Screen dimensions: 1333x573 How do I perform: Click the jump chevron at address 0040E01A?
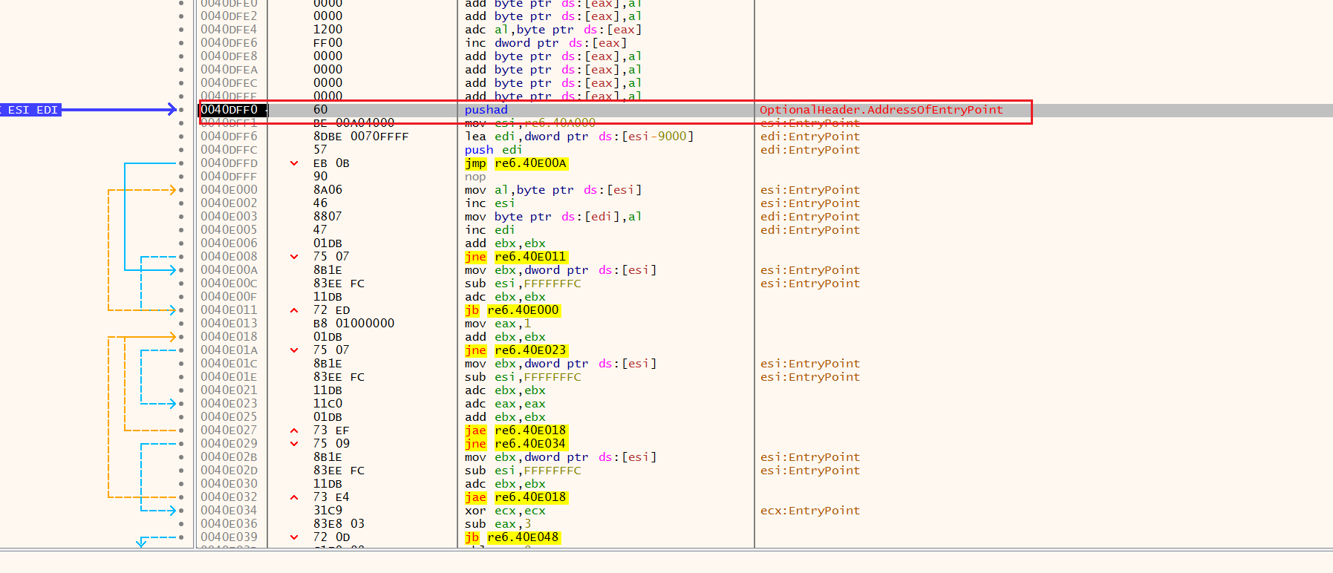point(294,350)
